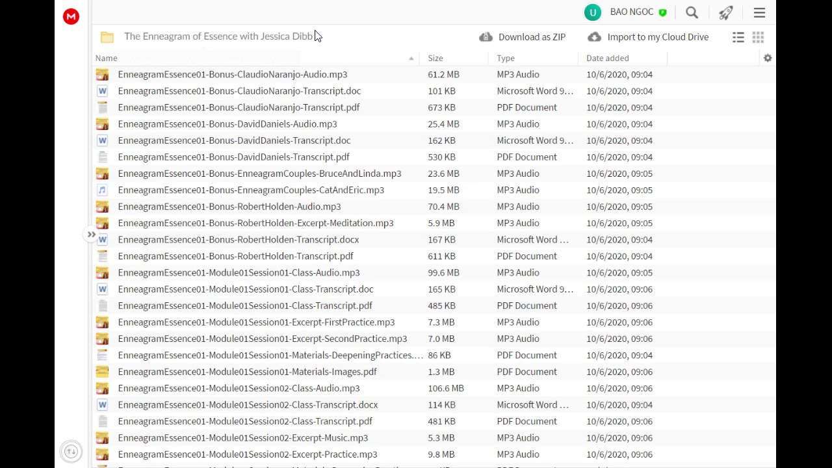Click the 1.3 MB size cell

tap(441, 372)
